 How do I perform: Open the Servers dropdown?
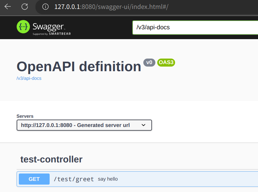tap(84, 125)
